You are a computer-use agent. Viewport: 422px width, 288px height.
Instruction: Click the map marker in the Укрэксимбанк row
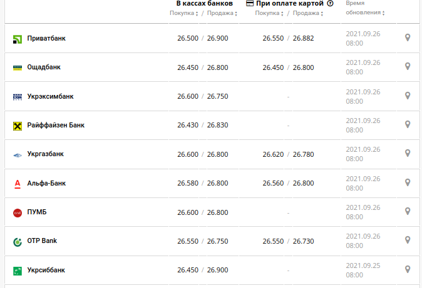pos(408,96)
